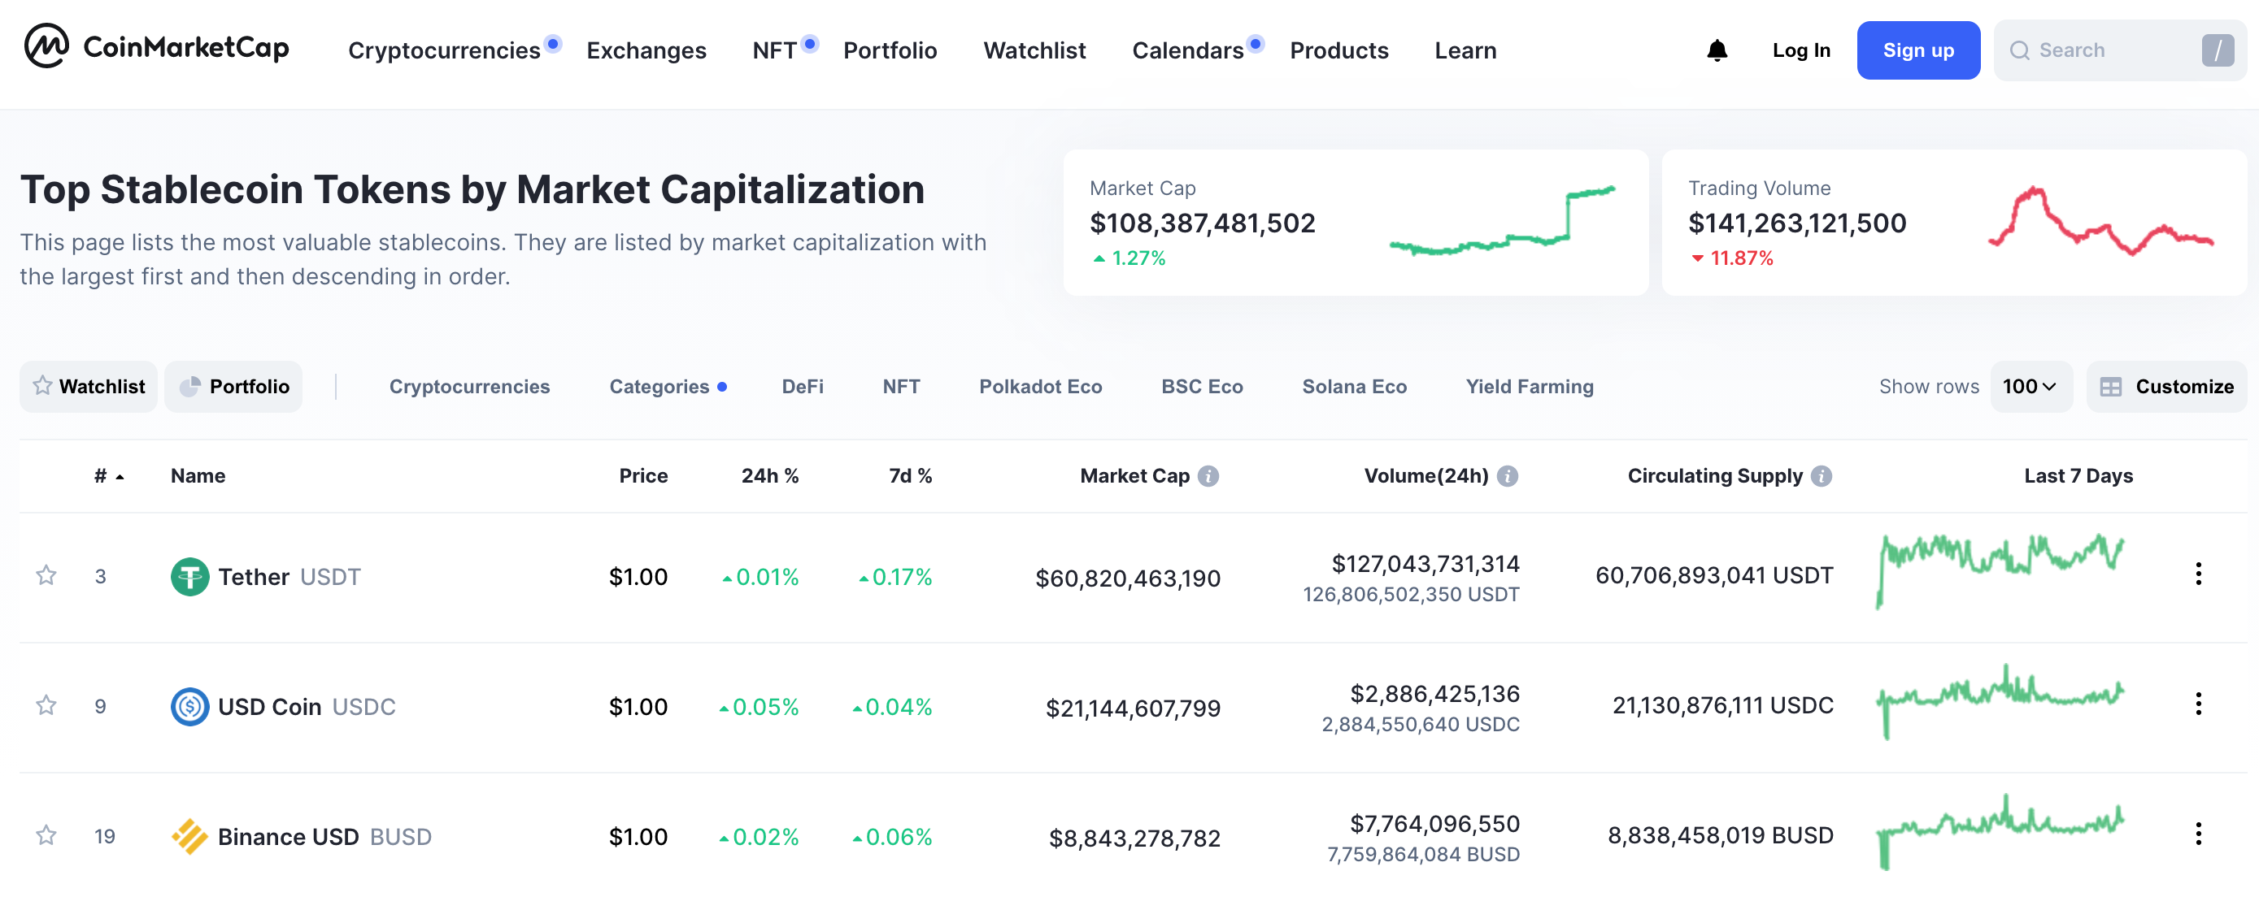The width and height of the screenshot is (2259, 897).
Task: Open the Products top menu
Action: 1339,51
